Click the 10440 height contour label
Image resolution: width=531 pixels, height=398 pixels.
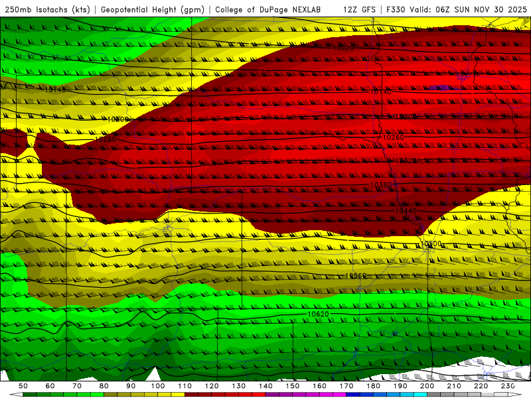[x=406, y=211]
